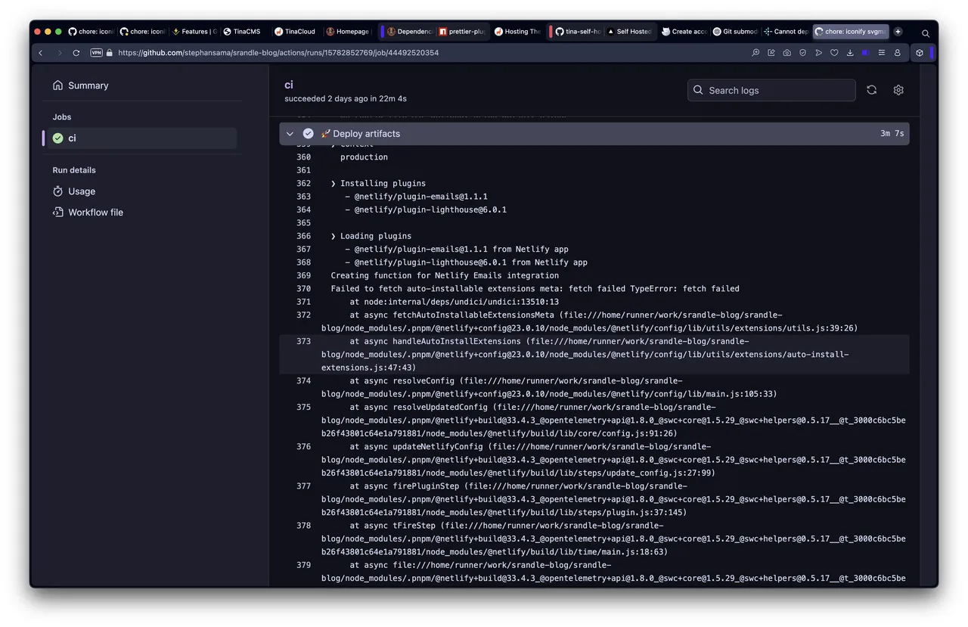Open the find-in-page magnifier icon

click(755, 53)
